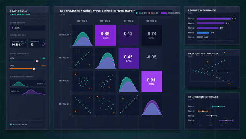Click the Metric A feature importance bar

pos(211,23)
